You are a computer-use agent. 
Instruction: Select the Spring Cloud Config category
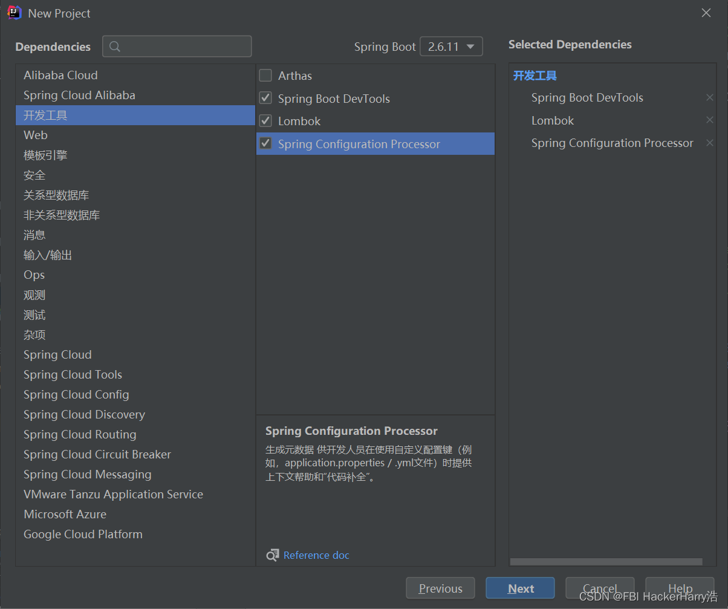[x=135, y=394]
